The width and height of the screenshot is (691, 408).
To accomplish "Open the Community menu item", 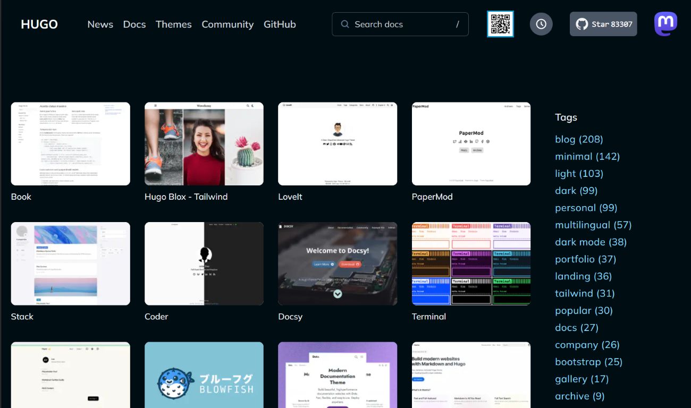I will [x=227, y=24].
